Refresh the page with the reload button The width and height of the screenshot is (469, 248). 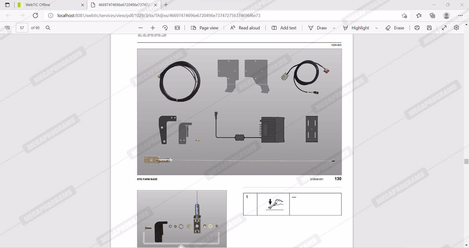pyautogui.click(x=35, y=15)
